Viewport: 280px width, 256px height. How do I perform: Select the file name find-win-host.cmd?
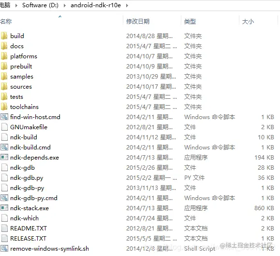pos(35,117)
